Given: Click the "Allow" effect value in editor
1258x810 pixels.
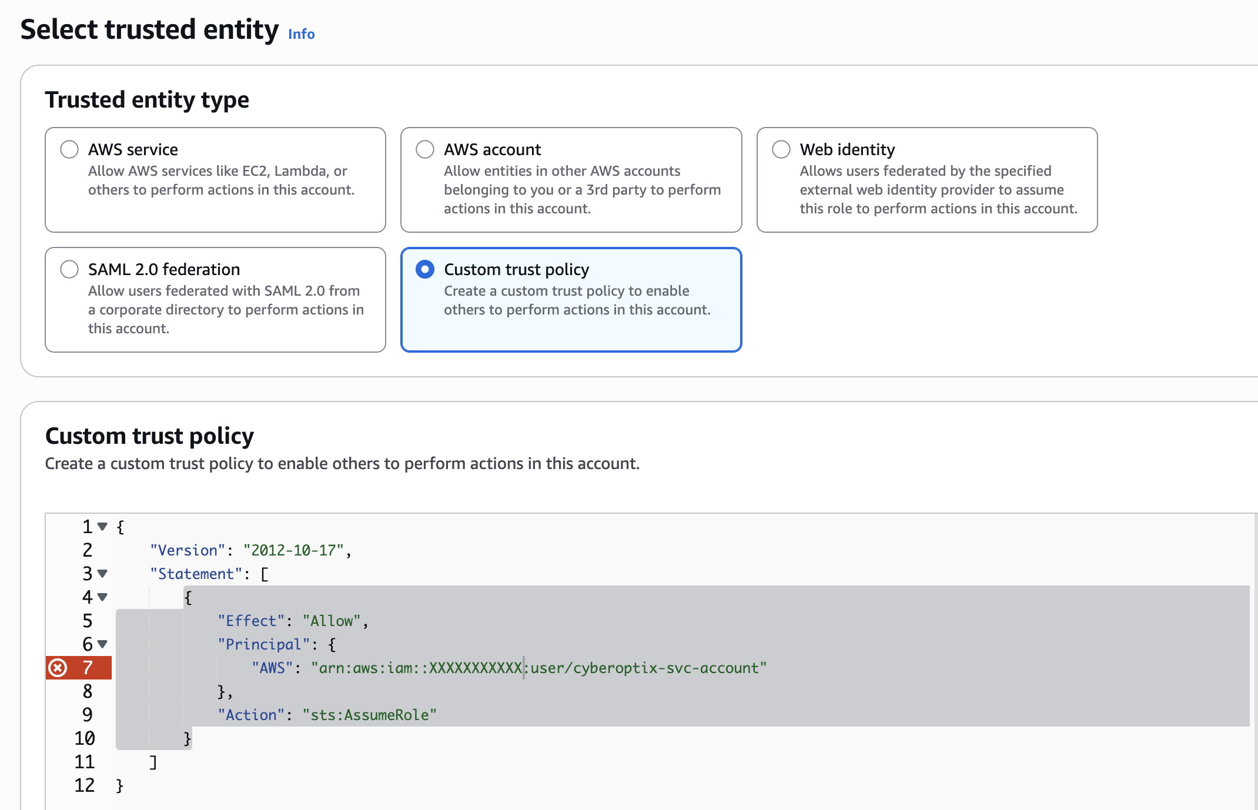Looking at the screenshot, I should pyautogui.click(x=332, y=621).
